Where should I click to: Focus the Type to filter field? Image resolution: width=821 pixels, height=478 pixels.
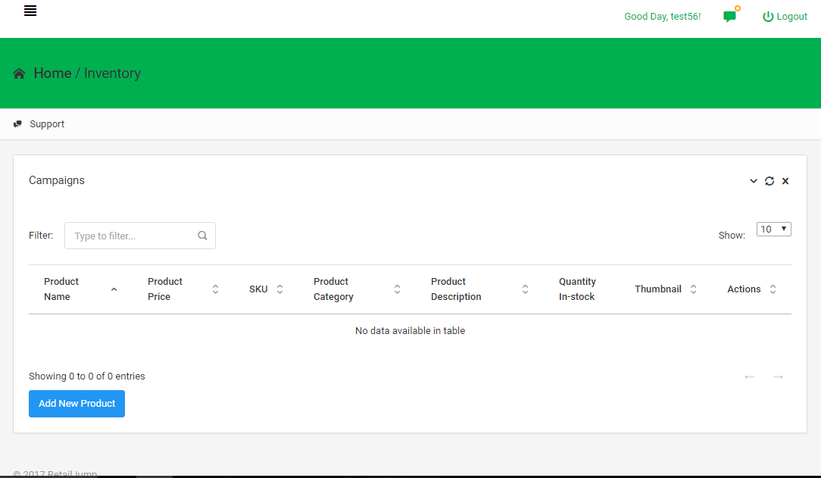140,236
